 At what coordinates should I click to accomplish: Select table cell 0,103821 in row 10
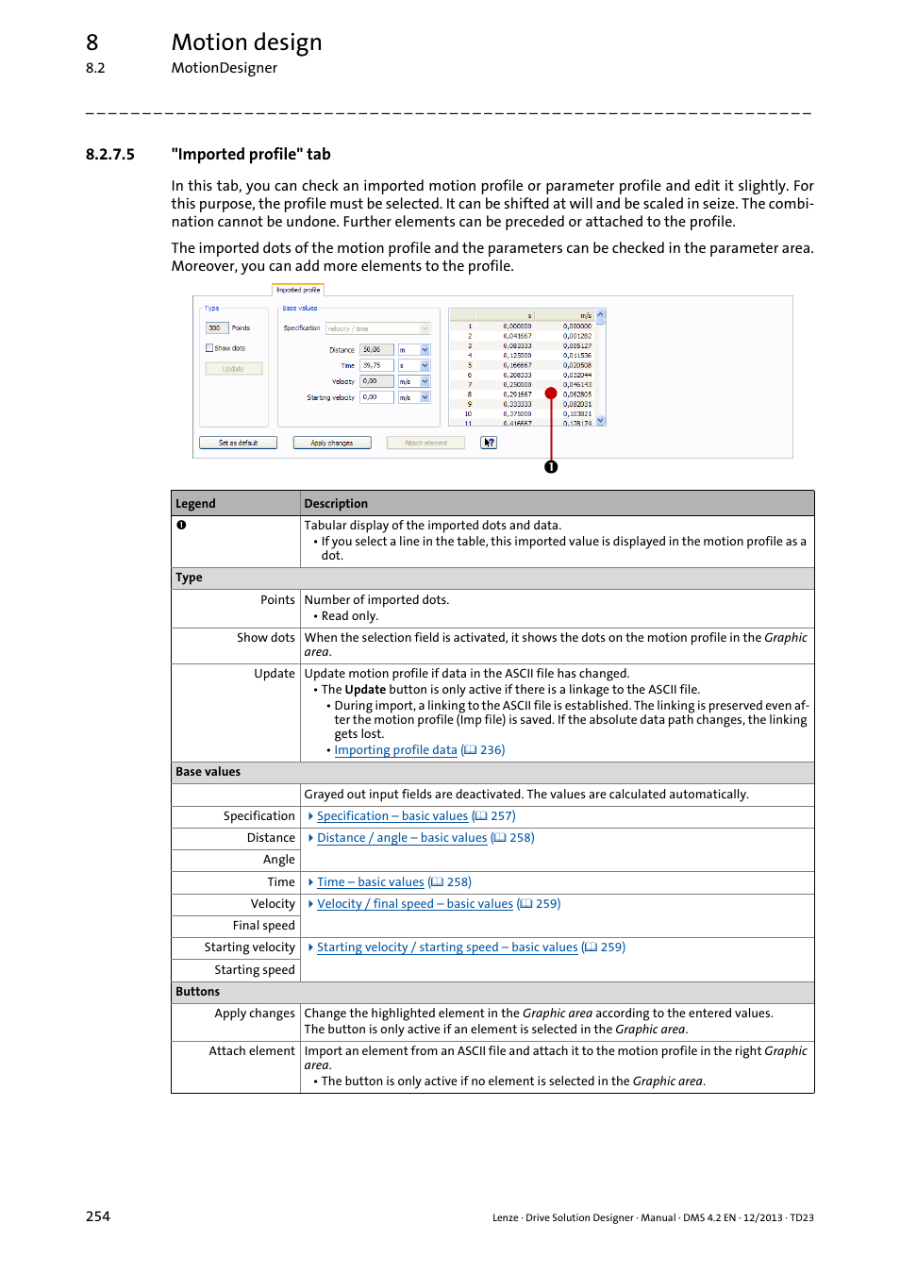[577, 414]
